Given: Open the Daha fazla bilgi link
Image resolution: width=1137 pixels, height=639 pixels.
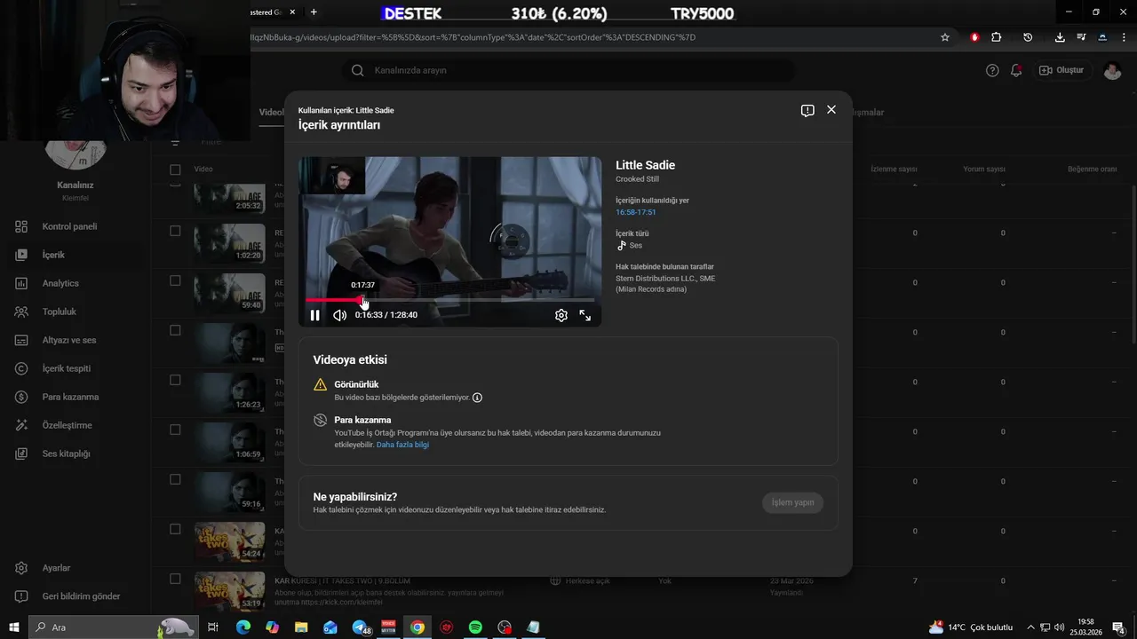Looking at the screenshot, I should (x=402, y=445).
